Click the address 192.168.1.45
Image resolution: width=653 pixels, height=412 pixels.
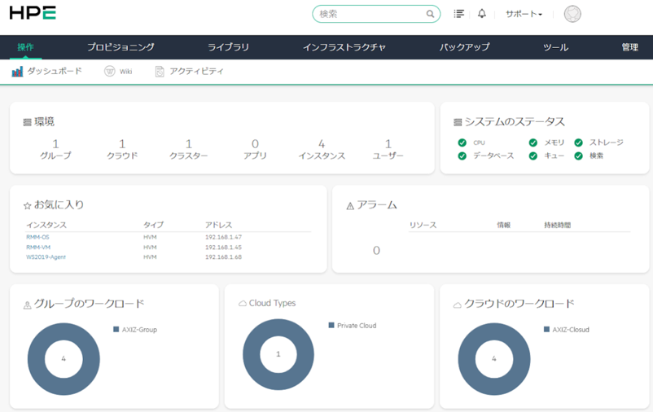(223, 247)
